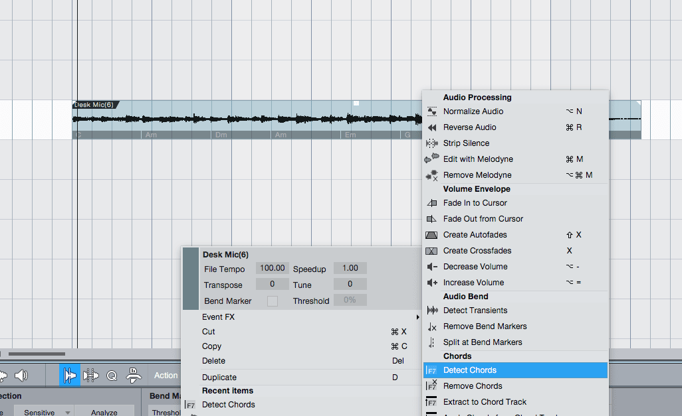Click the File Tempo value field

coord(272,267)
